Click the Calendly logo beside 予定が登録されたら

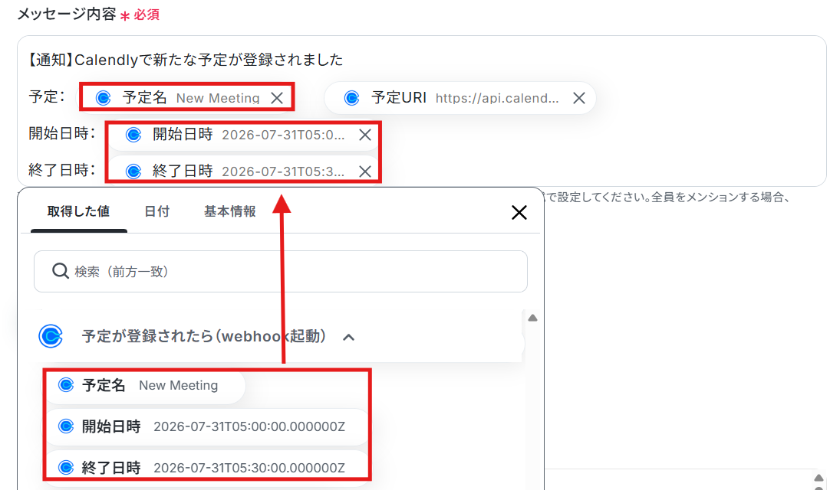coord(51,336)
